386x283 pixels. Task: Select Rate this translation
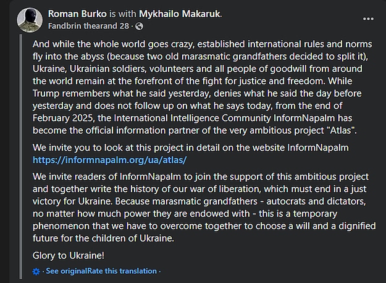pyautogui.click(x=122, y=271)
